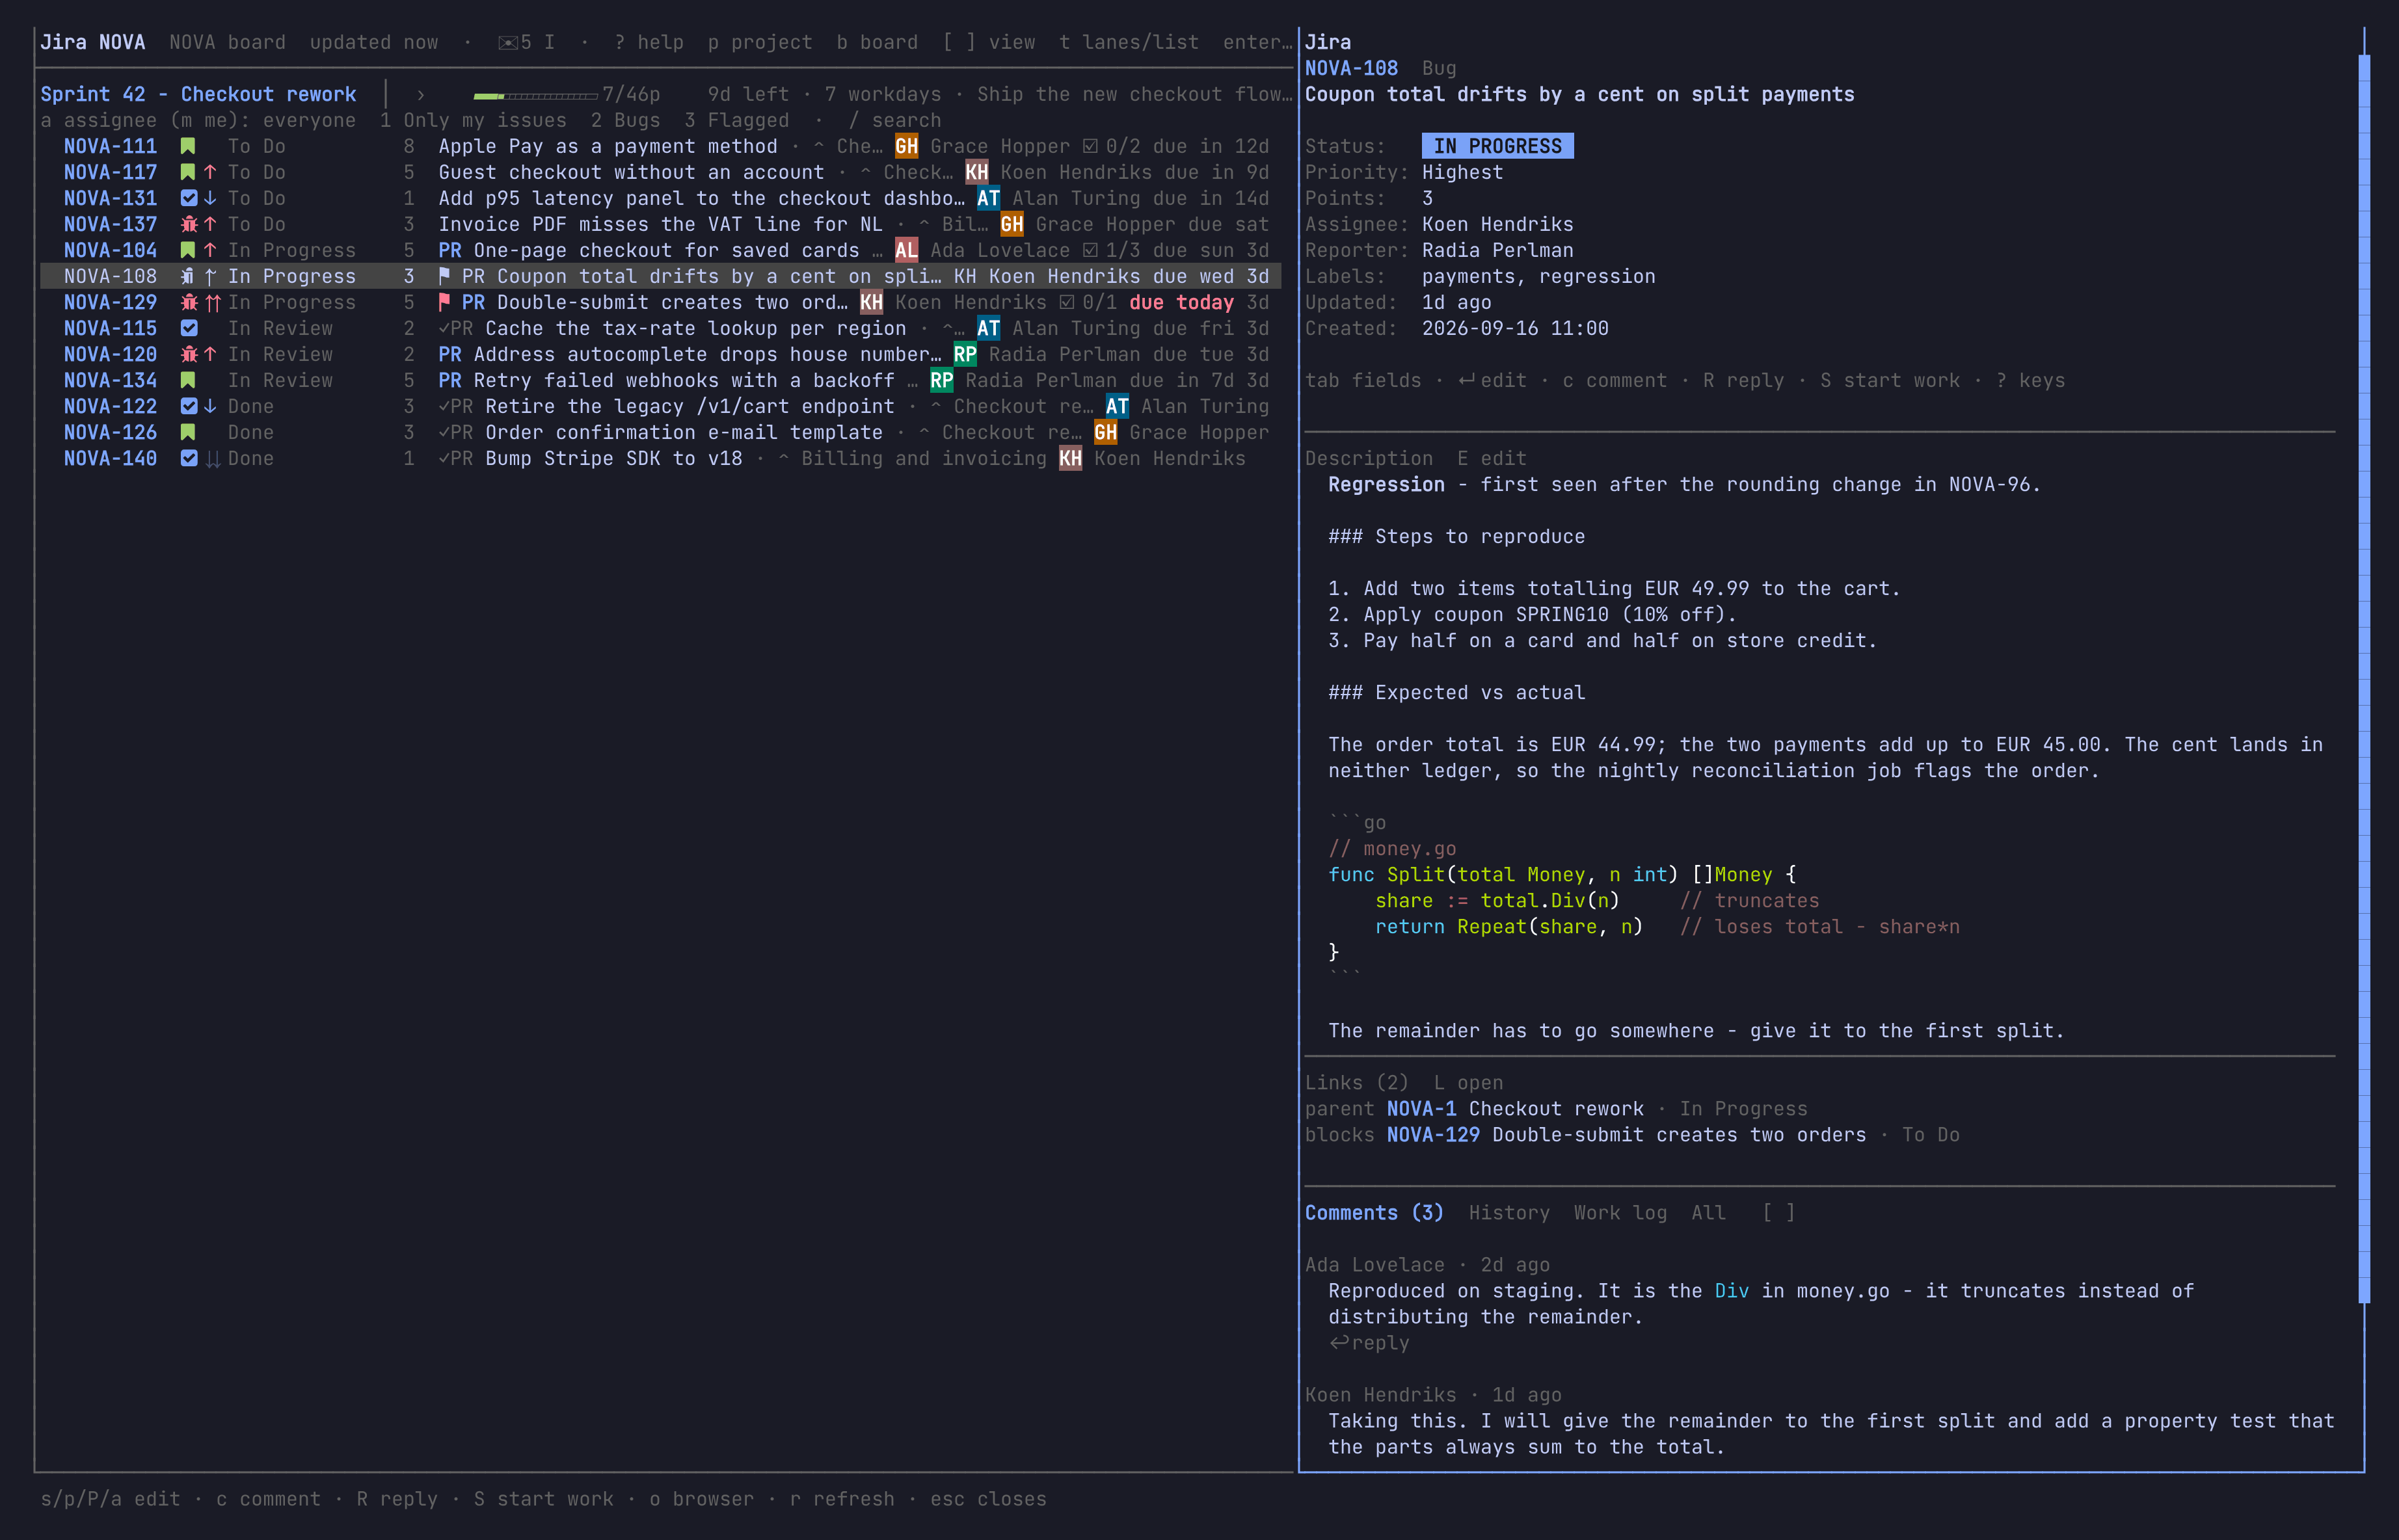This screenshot has height=1540, width=2399.
Task: Click E edit next to Description
Action: [1491, 458]
